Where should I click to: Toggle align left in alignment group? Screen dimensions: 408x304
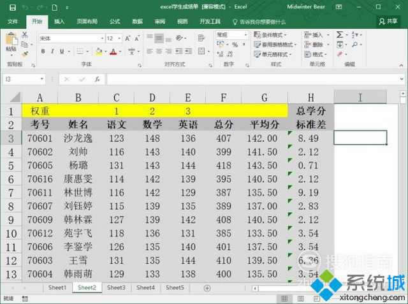click(150, 51)
